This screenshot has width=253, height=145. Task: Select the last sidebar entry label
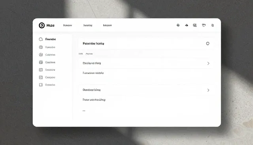[x=50, y=85]
